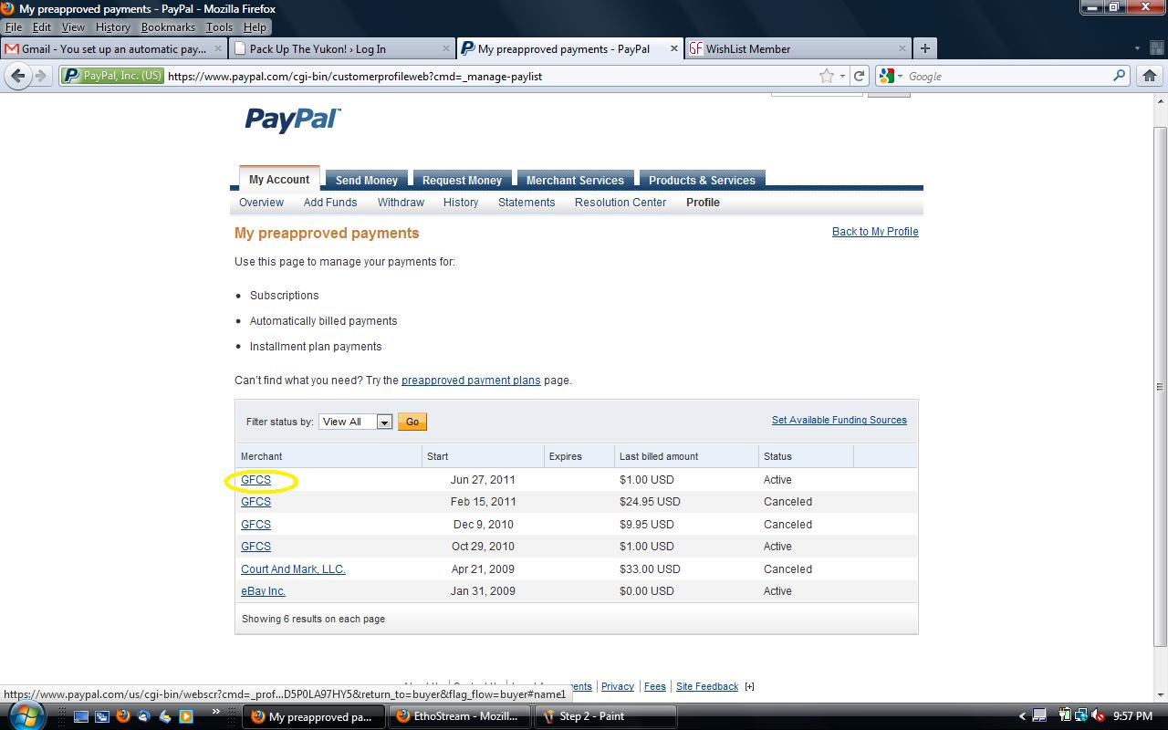Viewport: 1168px width, 730px height.
Task: Select the Products & Services tab
Action: (x=702, y=180)
